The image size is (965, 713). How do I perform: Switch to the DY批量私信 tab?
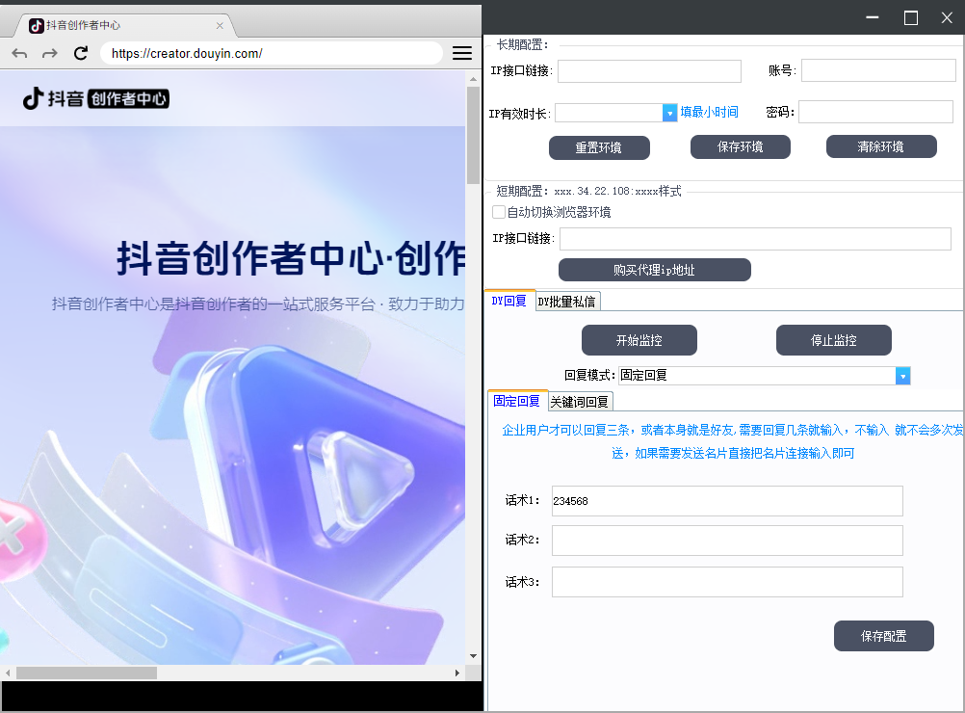(x=566, y=302)
